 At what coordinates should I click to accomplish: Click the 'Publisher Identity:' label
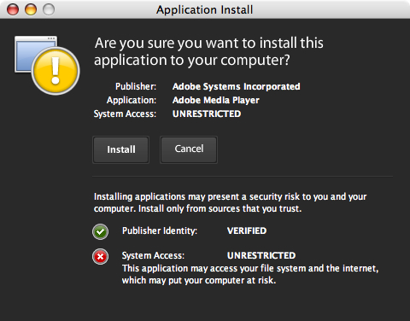point(160,231)
